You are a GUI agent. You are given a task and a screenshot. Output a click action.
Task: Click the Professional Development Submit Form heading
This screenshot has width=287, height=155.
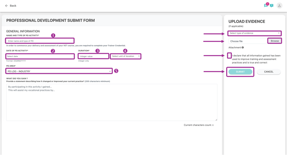point(51,20)
